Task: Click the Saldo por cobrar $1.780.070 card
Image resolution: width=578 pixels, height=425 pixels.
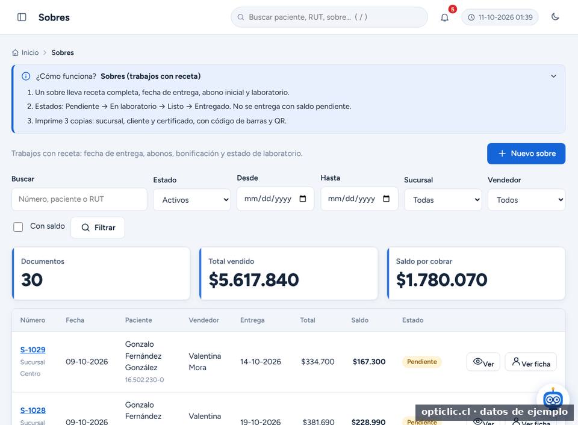Action: (x=476, y=273)
